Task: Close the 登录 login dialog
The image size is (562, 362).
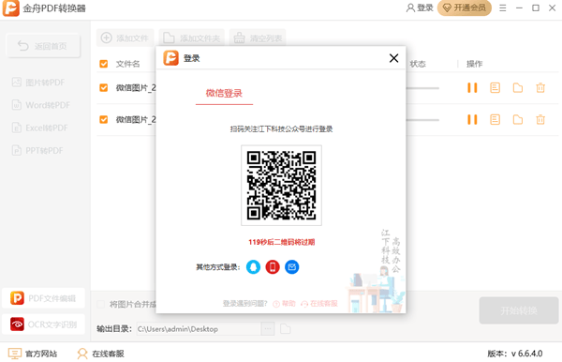Action: click(x=393, y=58)
